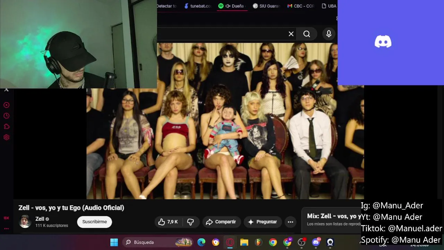Open more actions three-dot menu under video
This screenshot has height=250, width=444.
[290, 222]
